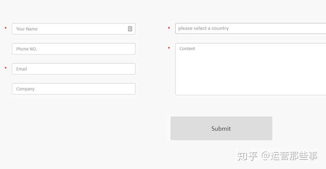The width and height of the screenshot is (326, 169).
Task: Focus the Content message textarea
Action: pos(250,69)
